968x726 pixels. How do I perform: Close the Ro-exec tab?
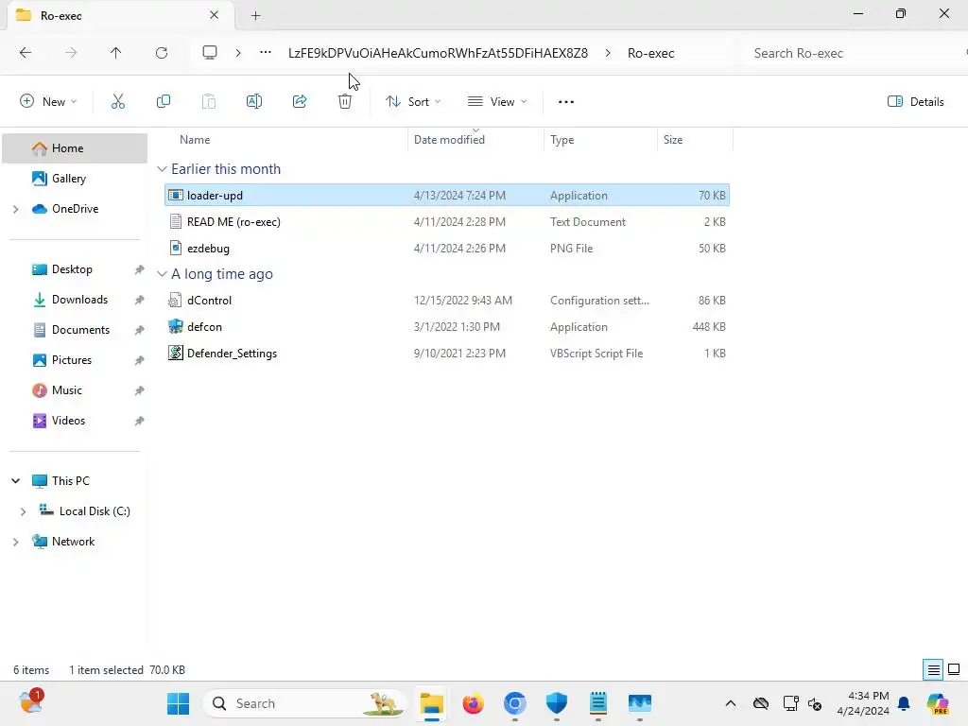(x=215, y=15)
